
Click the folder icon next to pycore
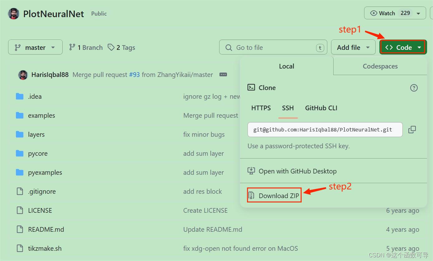20,154
